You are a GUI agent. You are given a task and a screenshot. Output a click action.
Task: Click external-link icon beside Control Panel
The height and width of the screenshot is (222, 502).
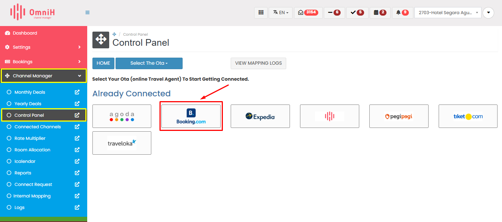coord(77,115)
